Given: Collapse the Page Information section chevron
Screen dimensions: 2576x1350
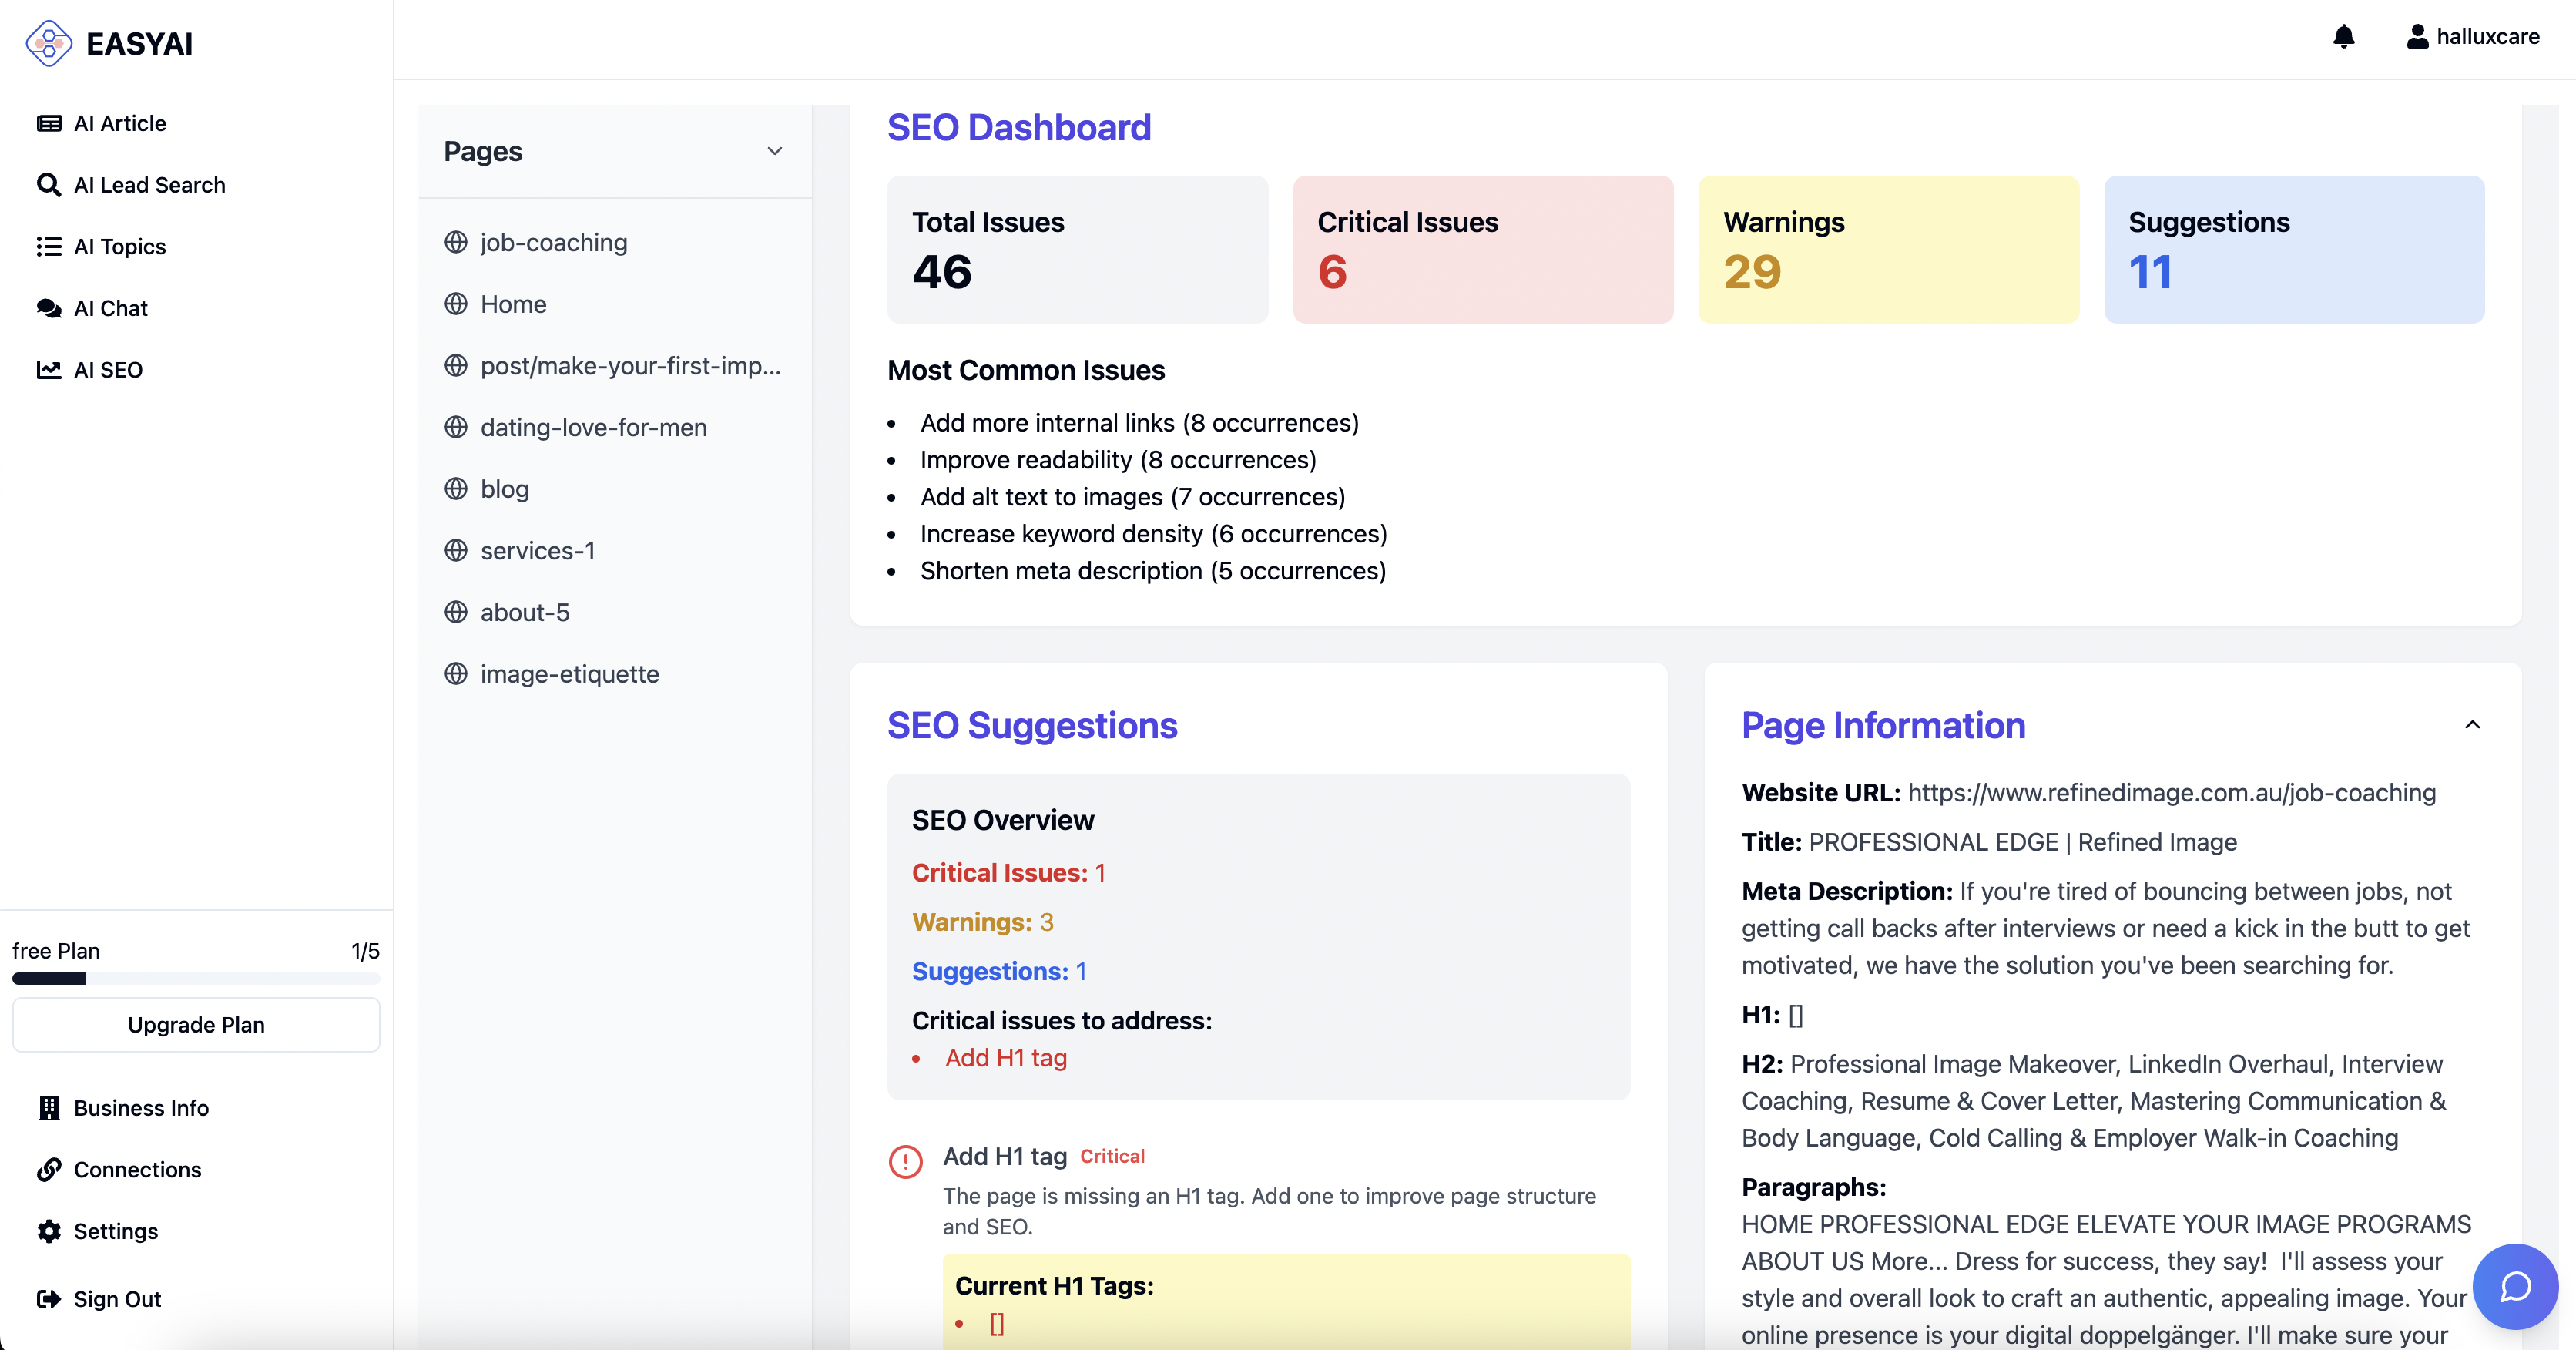Looking at the screenshot, I should pos(2472,725).
